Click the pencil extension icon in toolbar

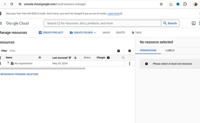click(x=171, y=4)
